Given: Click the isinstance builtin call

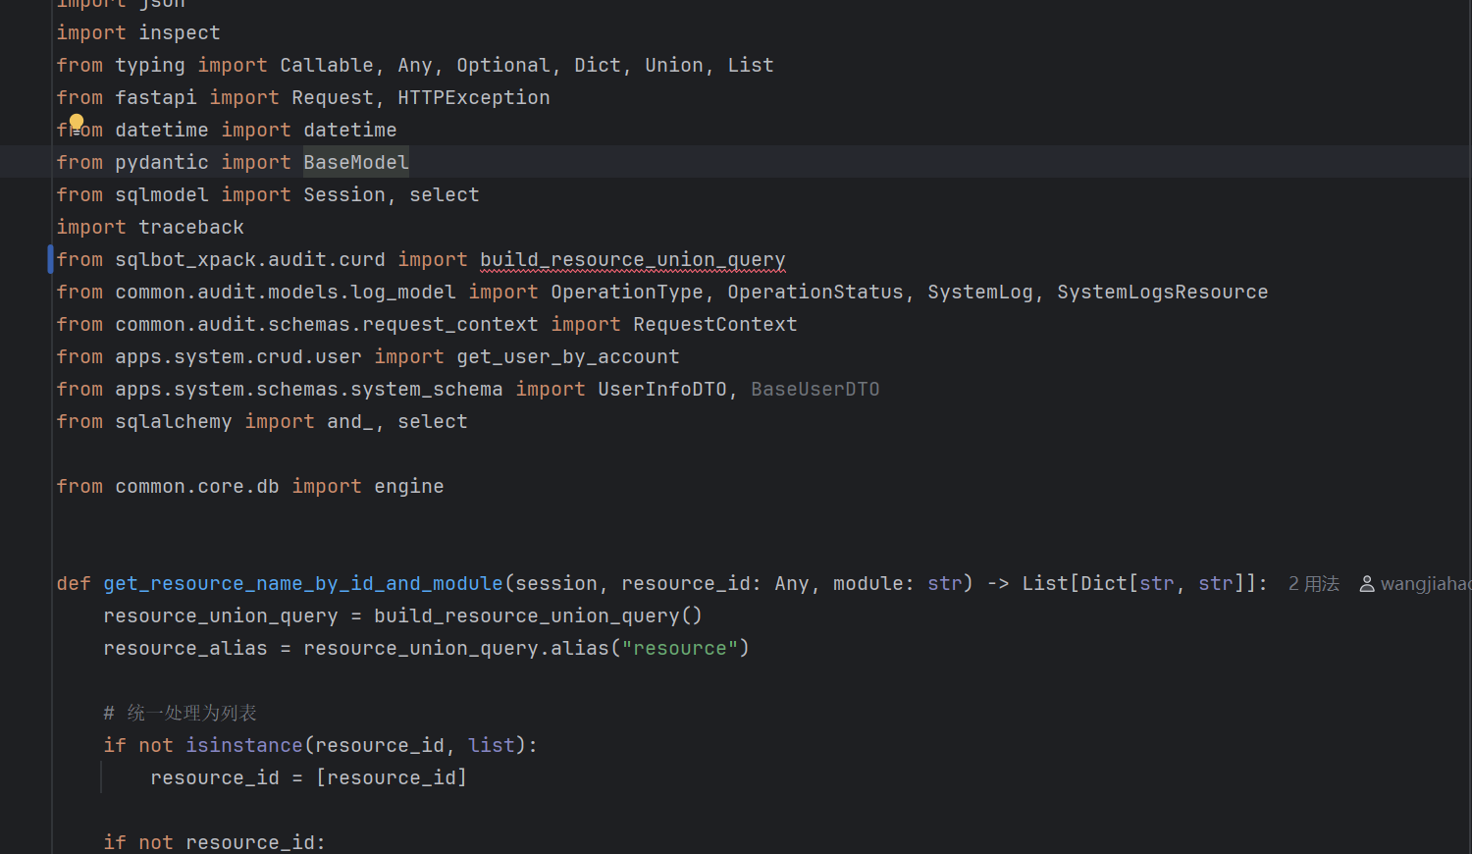Looking at the screenshot, I should click(244, 746).
